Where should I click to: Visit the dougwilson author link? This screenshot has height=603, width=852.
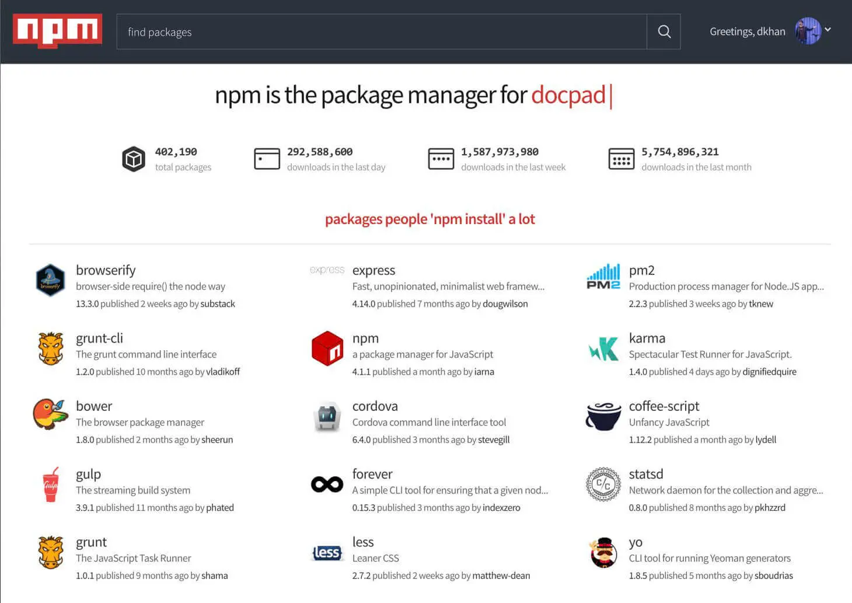click(505, 304)
